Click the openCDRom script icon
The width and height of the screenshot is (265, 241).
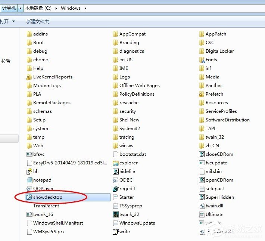point(202,180)
